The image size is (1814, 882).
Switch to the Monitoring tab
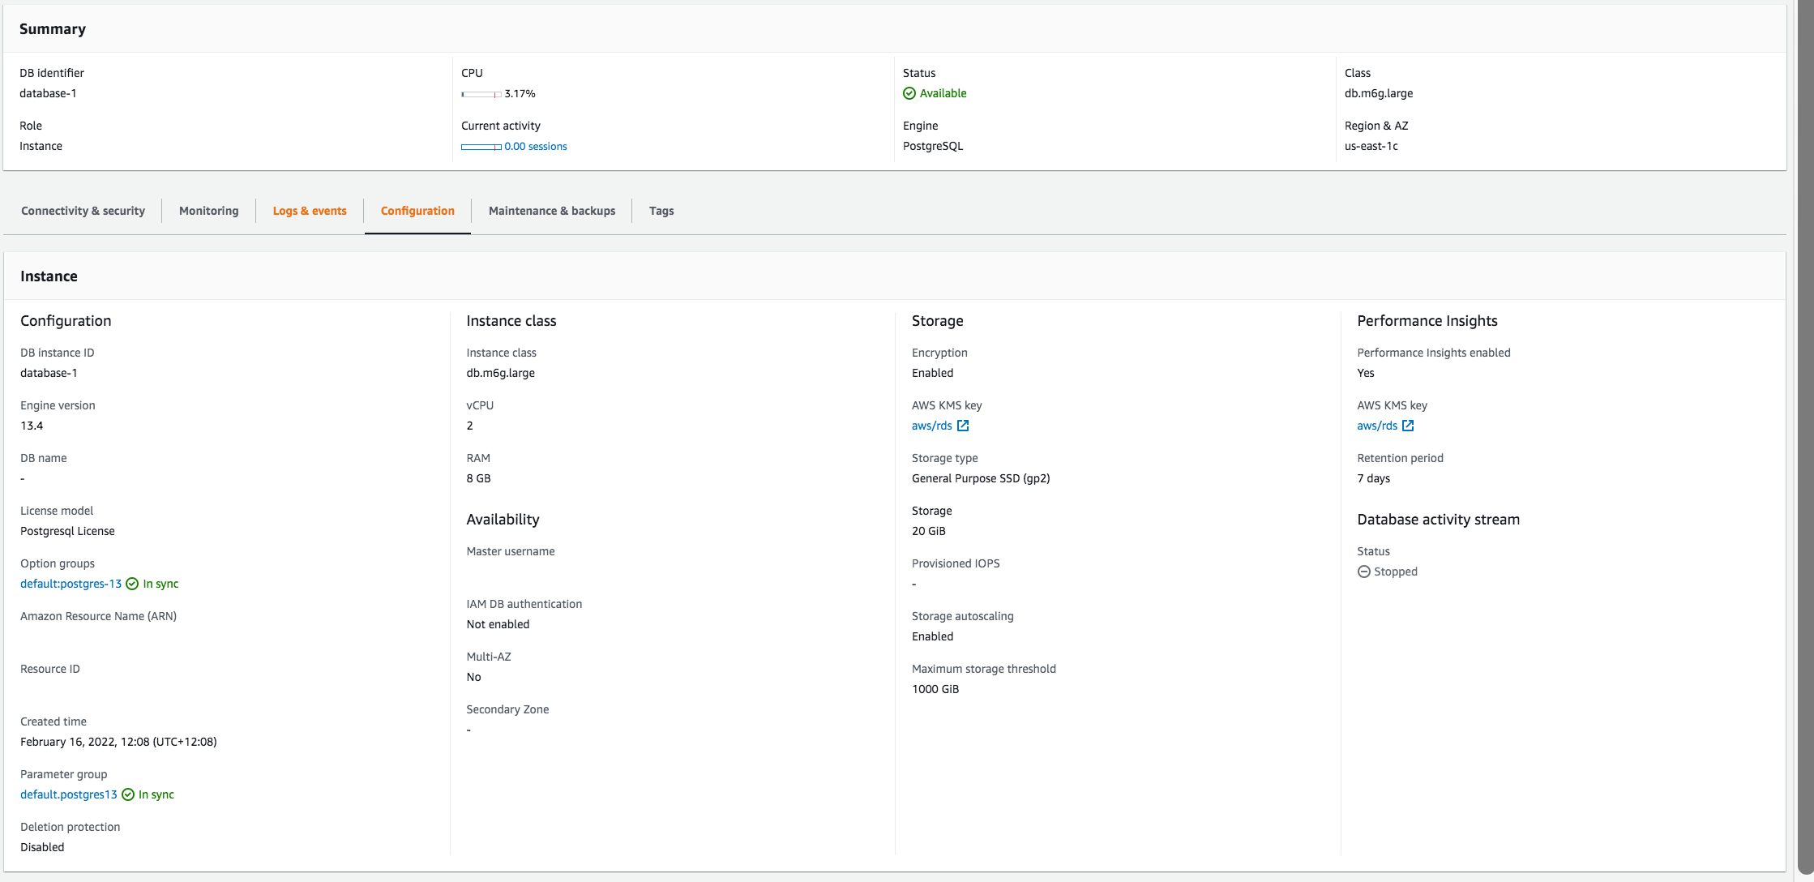coord(208,211)
